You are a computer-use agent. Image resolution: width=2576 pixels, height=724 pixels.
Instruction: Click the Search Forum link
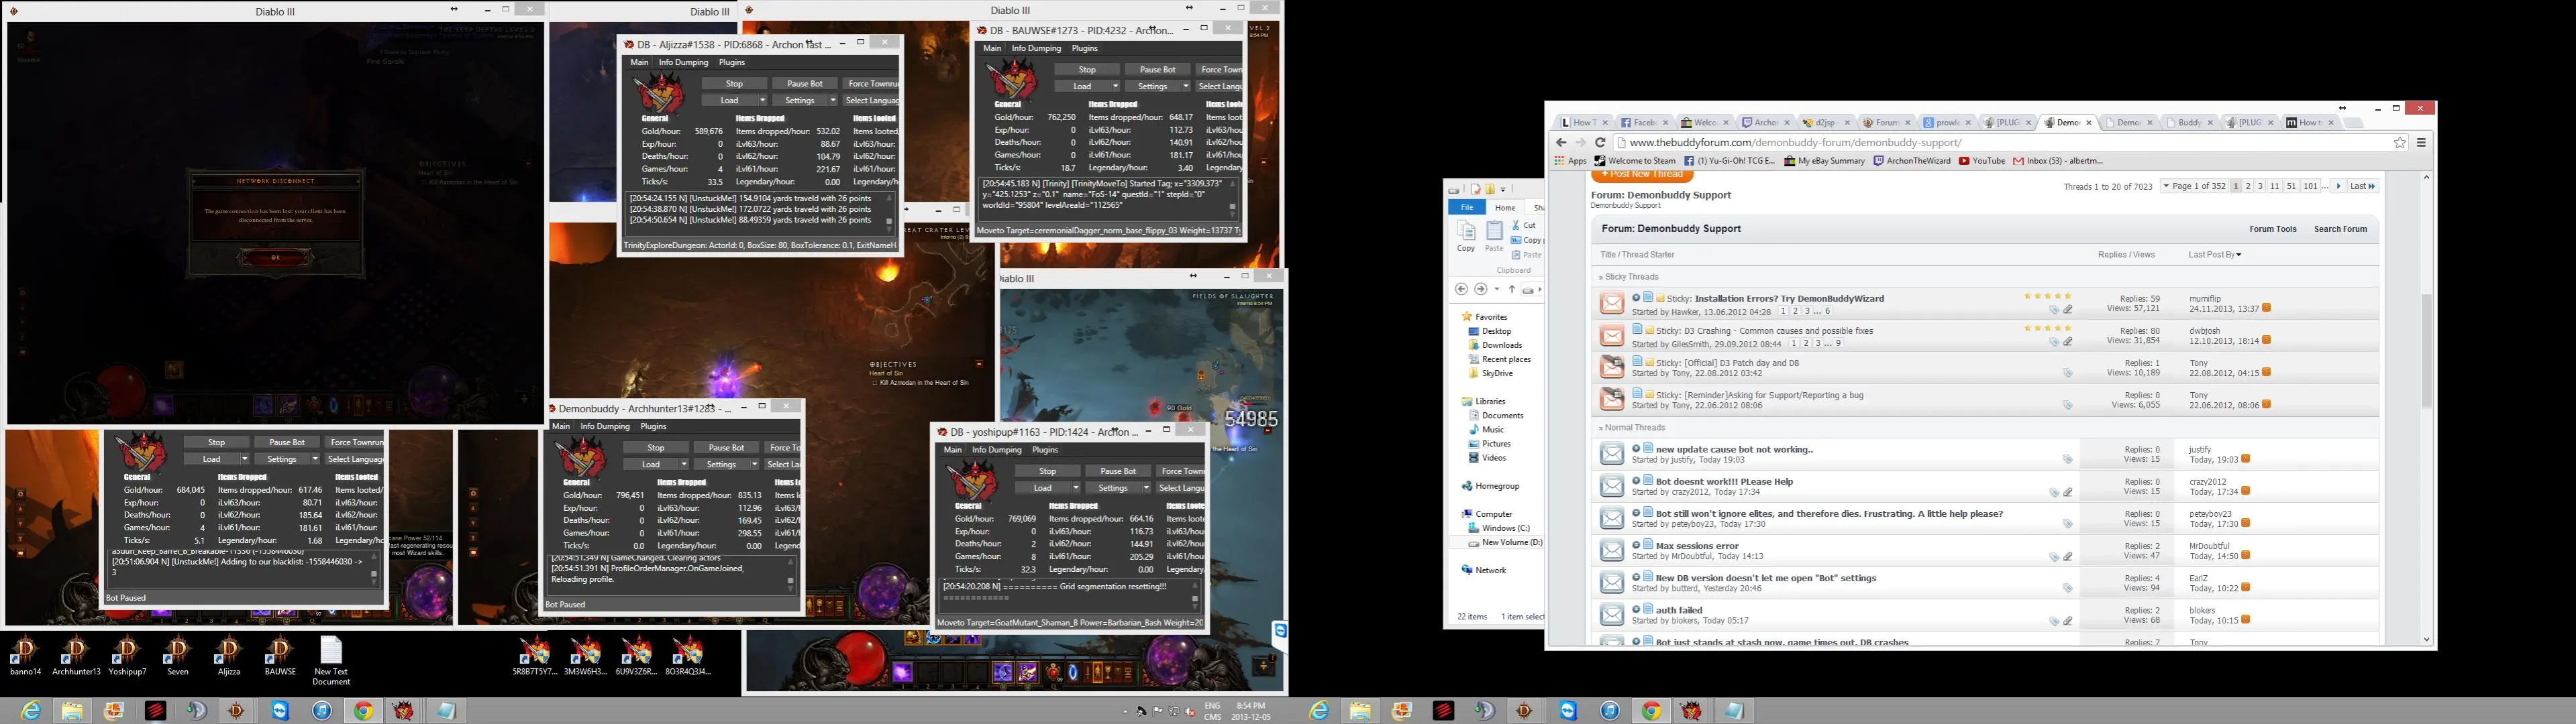pyautogui.click(x=2340, y=230)
